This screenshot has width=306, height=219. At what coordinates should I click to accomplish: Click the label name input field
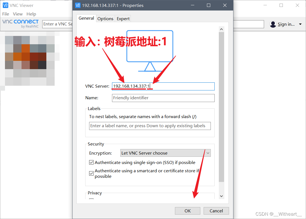150,126
